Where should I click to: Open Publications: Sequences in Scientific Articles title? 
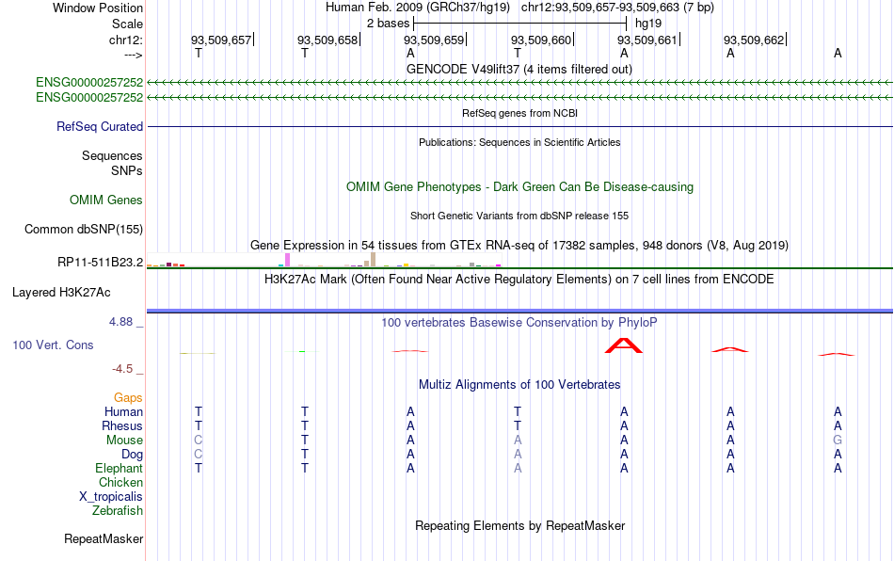pos(519,142)
